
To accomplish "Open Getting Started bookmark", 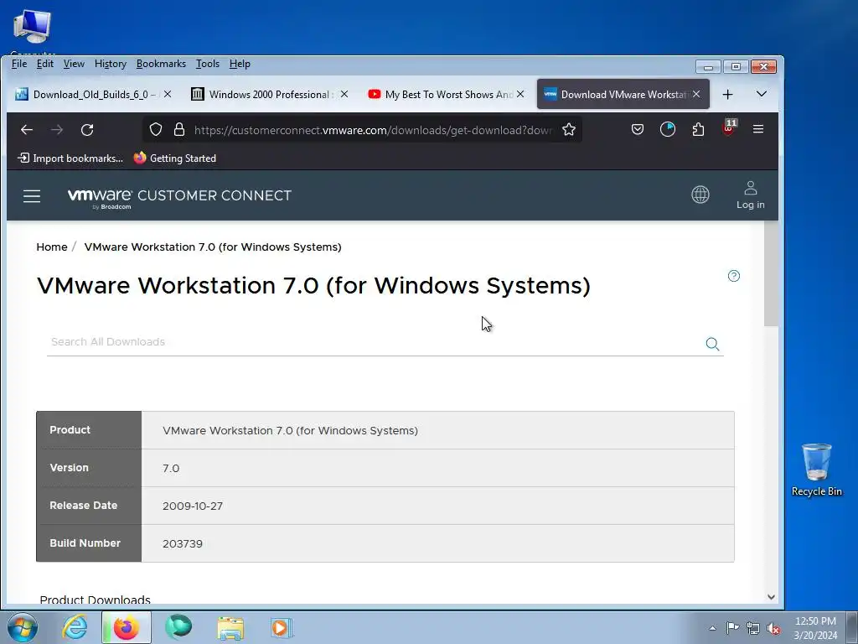I will [175, 158].
